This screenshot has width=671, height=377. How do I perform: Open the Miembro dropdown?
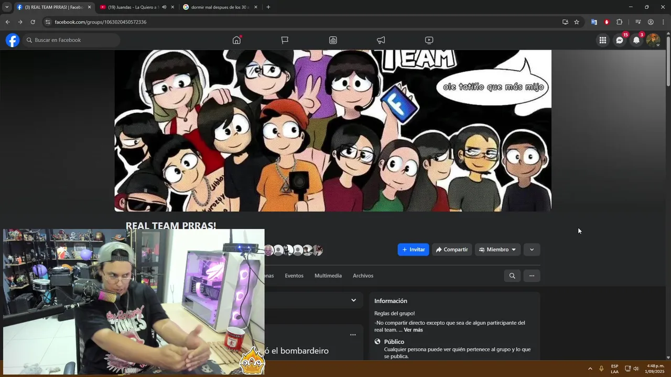(x=497, y=250)
